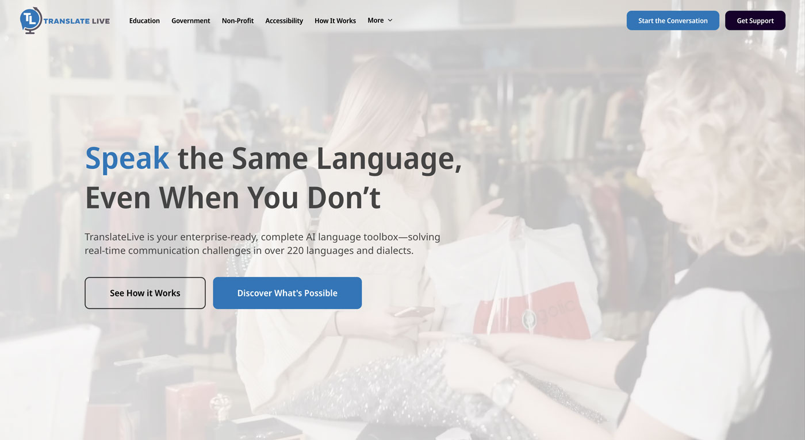Click the Start the Conversation button
This screenshot has width=805, height=440.
point(673,21)
